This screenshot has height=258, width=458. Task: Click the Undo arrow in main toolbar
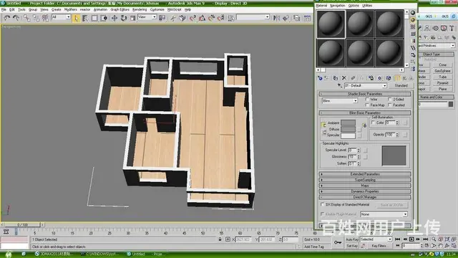pos(6,18)
